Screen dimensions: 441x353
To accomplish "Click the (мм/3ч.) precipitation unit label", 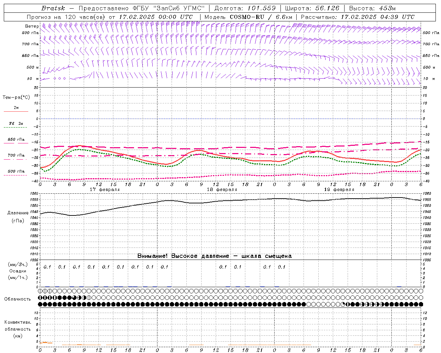I will [18, 265].
